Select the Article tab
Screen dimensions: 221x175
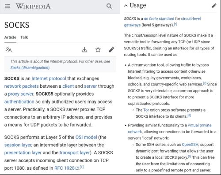(x=10, y=37)
